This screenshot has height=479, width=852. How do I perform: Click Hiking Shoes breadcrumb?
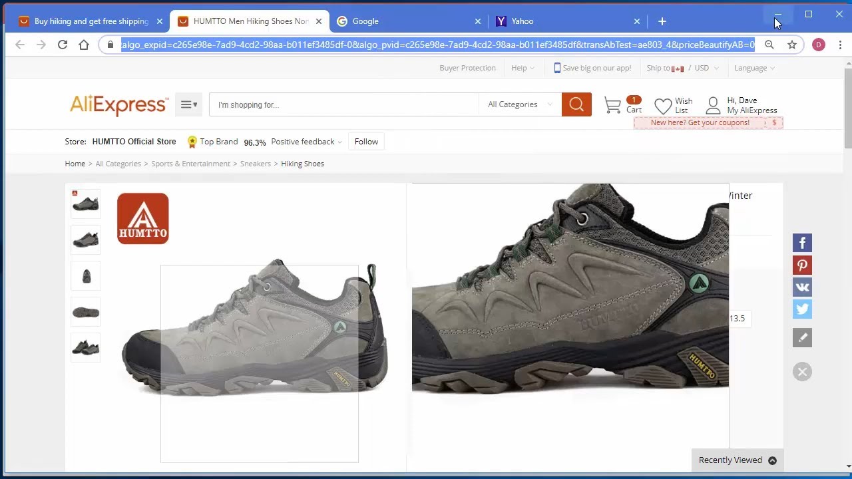pyautogui.click(x=302, y=164)
